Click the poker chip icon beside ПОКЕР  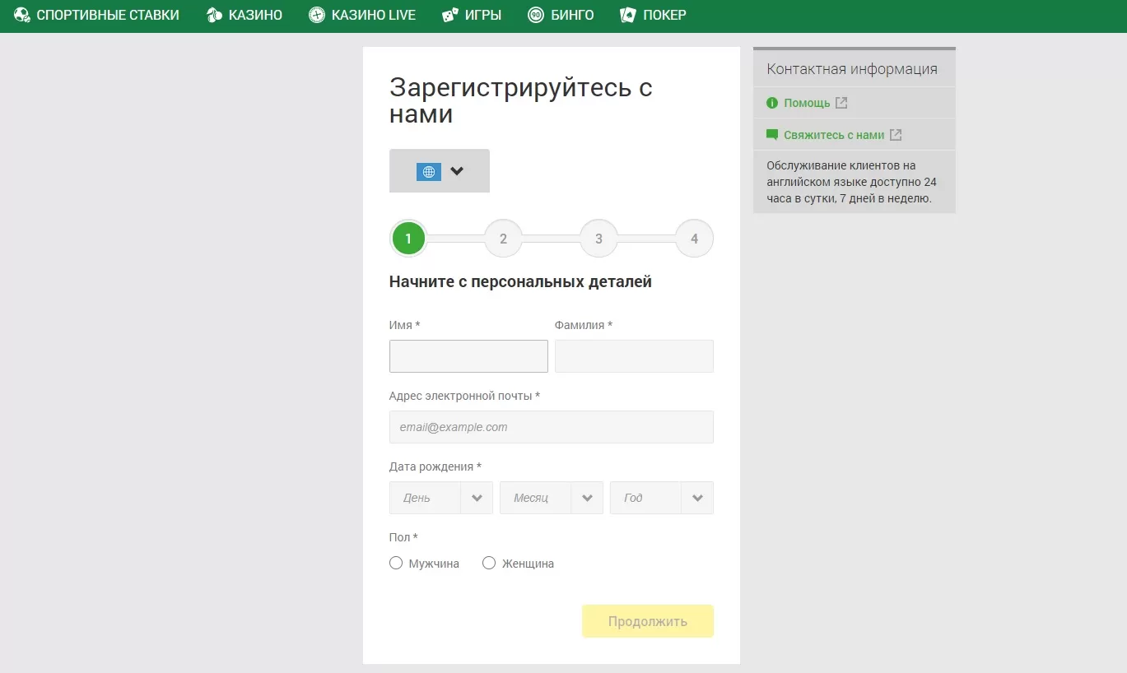pos(627,14)
